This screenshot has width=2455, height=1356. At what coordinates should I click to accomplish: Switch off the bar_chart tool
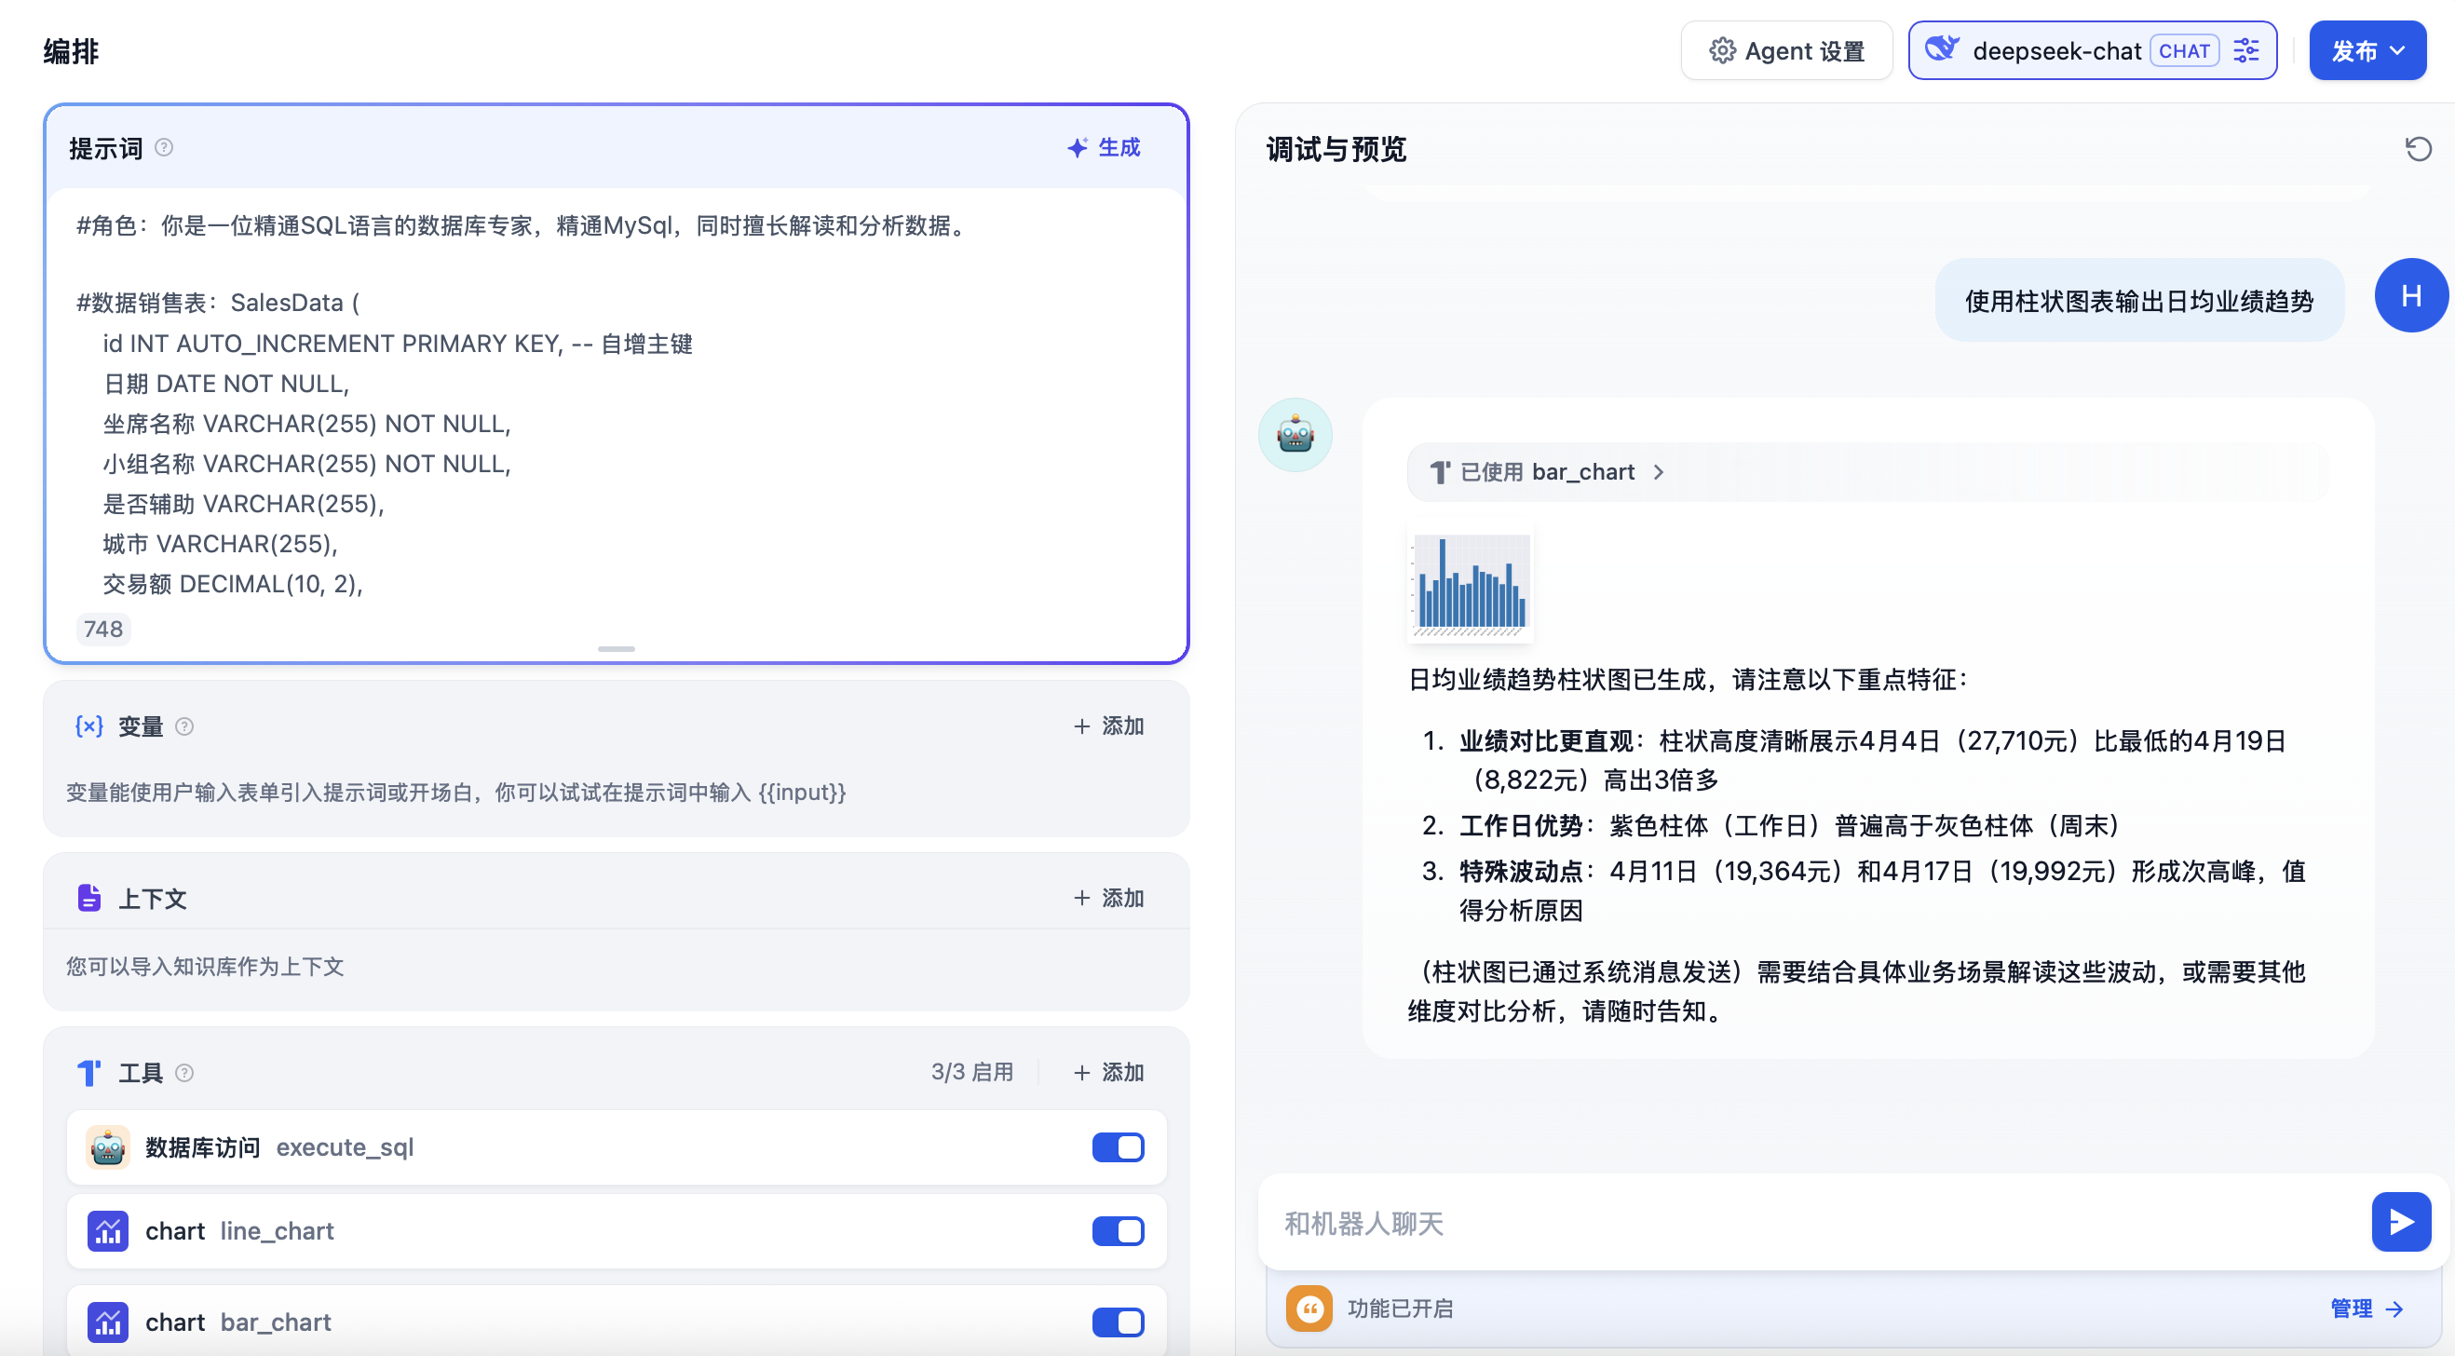[1117, 1322]
